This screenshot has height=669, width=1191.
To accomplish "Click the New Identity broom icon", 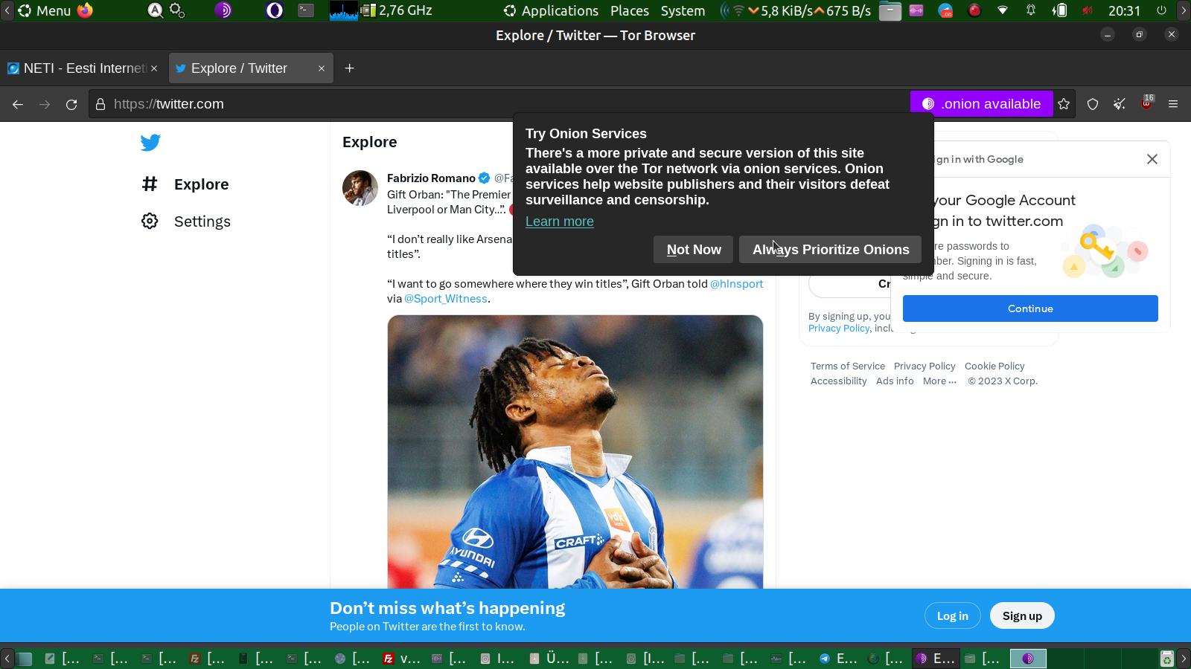I will click(1120, 104).
